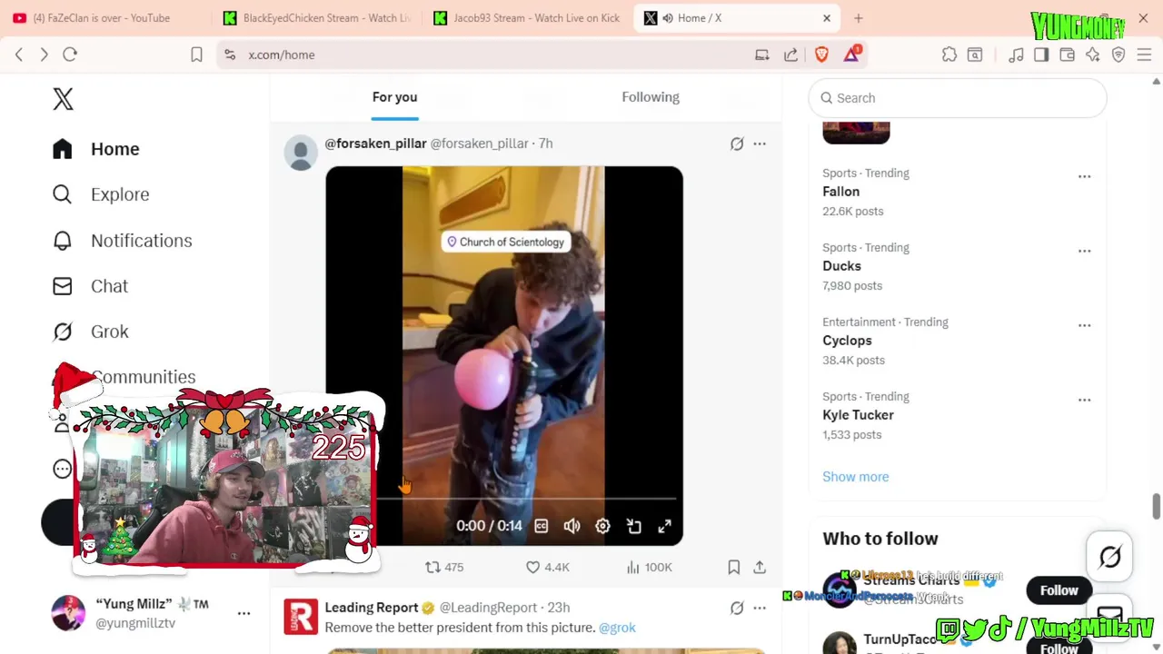Open the music note toolbar icon
Viewport: 1163px width, 654px height.
click(1016, 54)
